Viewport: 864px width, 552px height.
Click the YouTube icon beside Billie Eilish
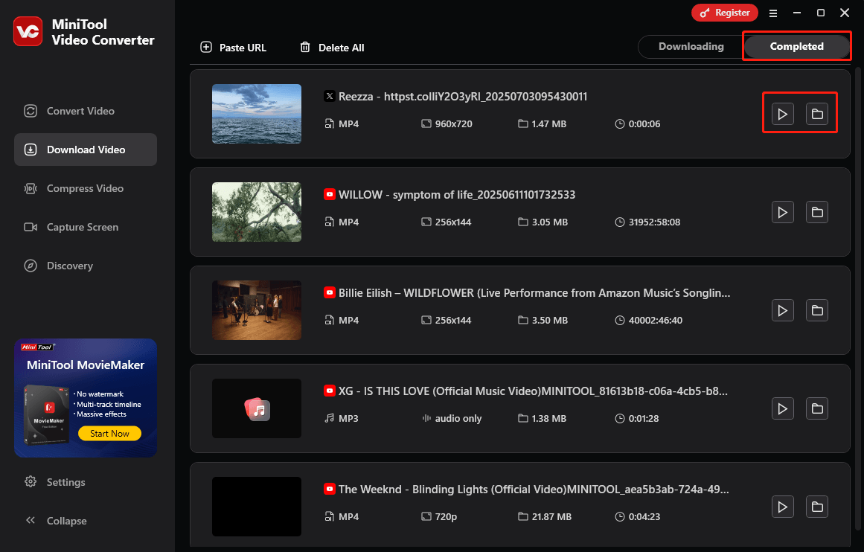(330, 292)
